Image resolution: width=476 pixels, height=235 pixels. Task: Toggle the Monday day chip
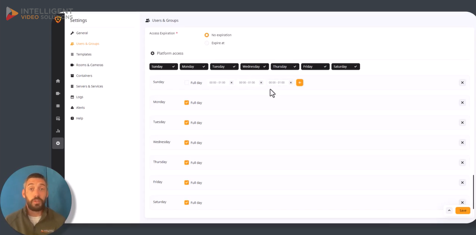pyautogui.click(x=194, y=66)
